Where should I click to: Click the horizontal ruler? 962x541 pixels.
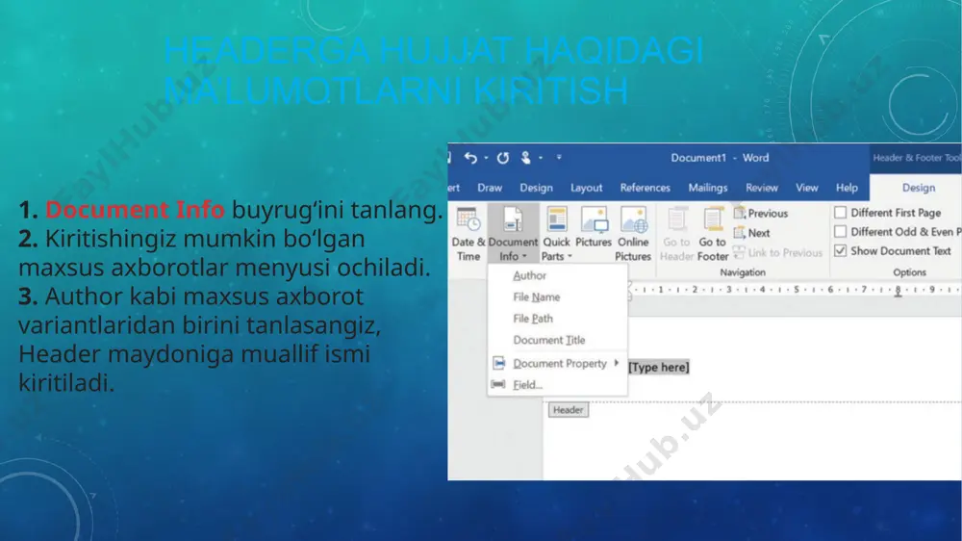[795, 289]
